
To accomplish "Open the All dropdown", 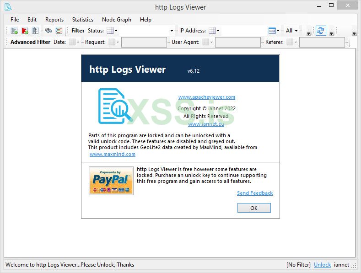I will pos(292,31).
